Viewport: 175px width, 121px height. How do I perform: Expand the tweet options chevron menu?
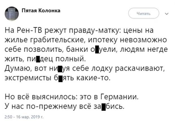(167, 14)
